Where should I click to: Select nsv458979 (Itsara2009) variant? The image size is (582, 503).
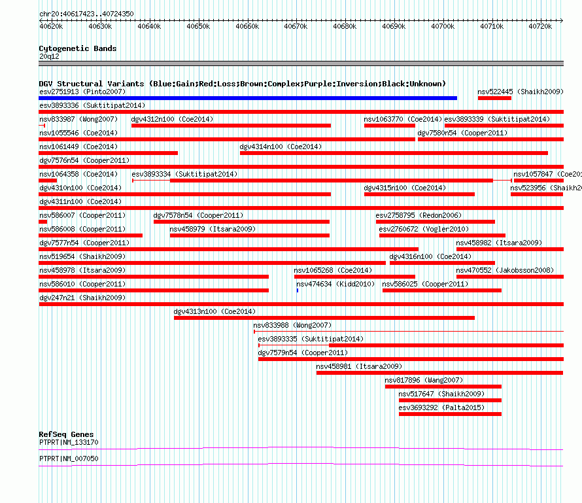213,229
